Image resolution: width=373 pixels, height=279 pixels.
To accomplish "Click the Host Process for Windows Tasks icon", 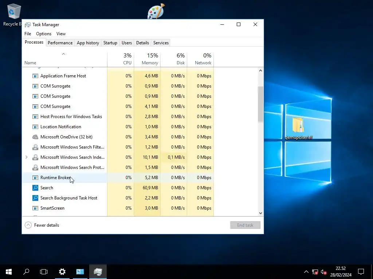I will [x=35, y=117].
